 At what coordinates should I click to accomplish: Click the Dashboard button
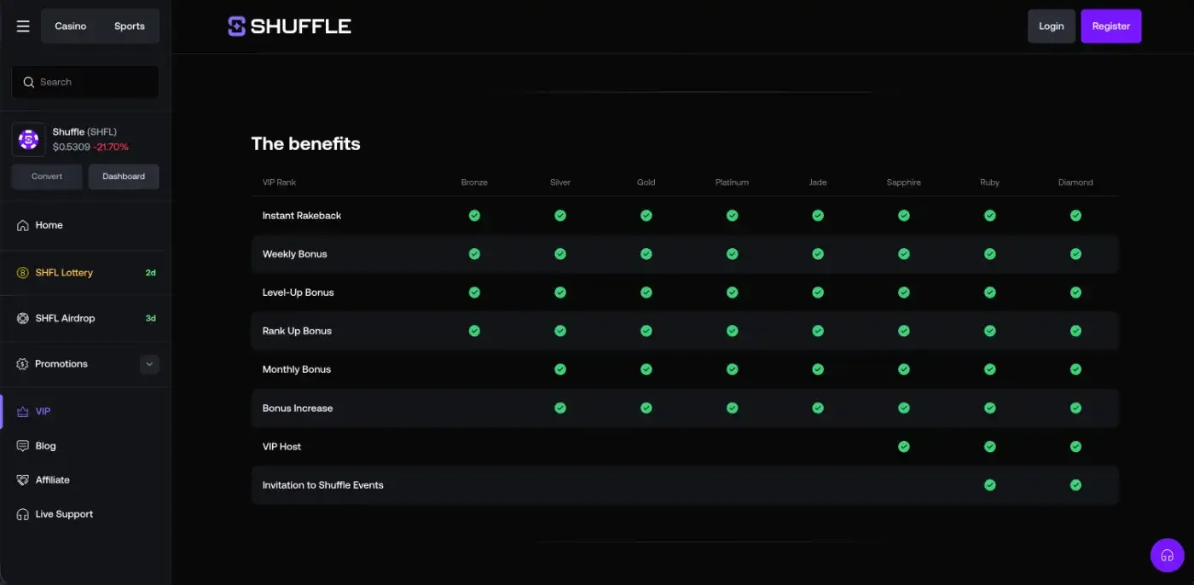pyautogui.click(x=124, y=177)
